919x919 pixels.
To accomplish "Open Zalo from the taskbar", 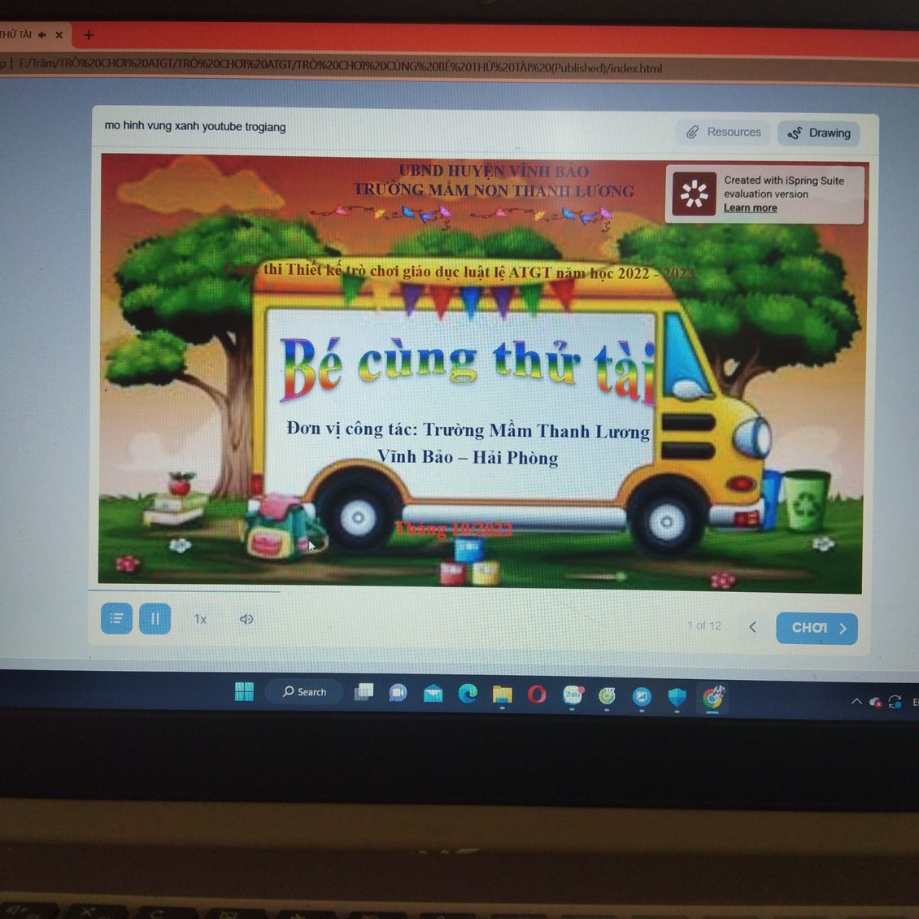I will coord(573,695).
